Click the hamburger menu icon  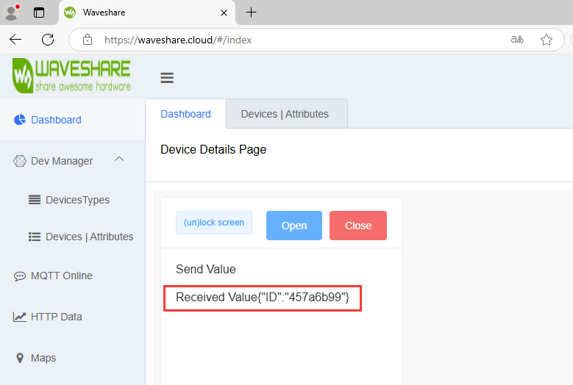click(x=167, y=78)
